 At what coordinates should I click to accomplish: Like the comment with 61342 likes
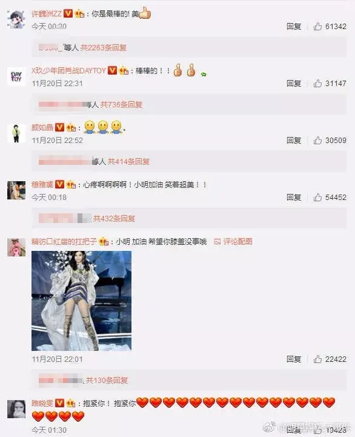(317, 27)
